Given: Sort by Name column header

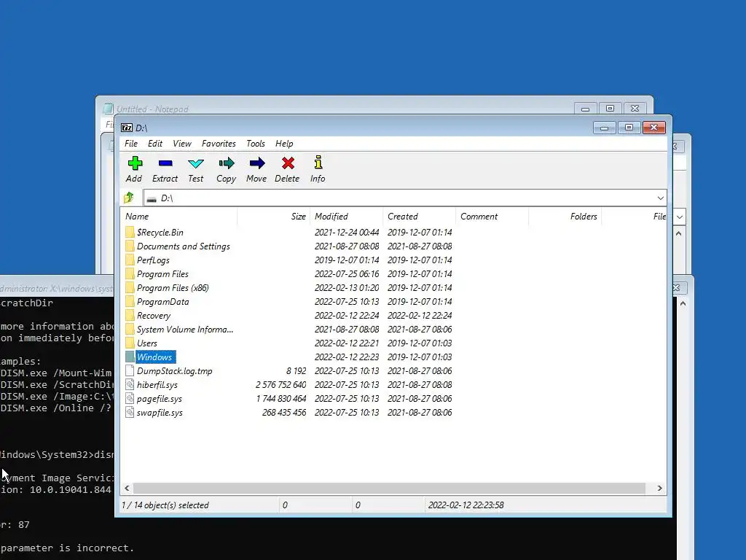Looking at the screenshot, I should point(178,216).
